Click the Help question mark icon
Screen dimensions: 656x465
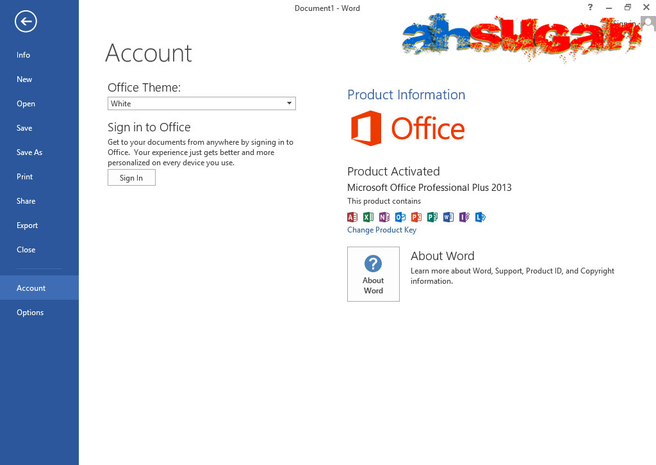tap(589, 7)
